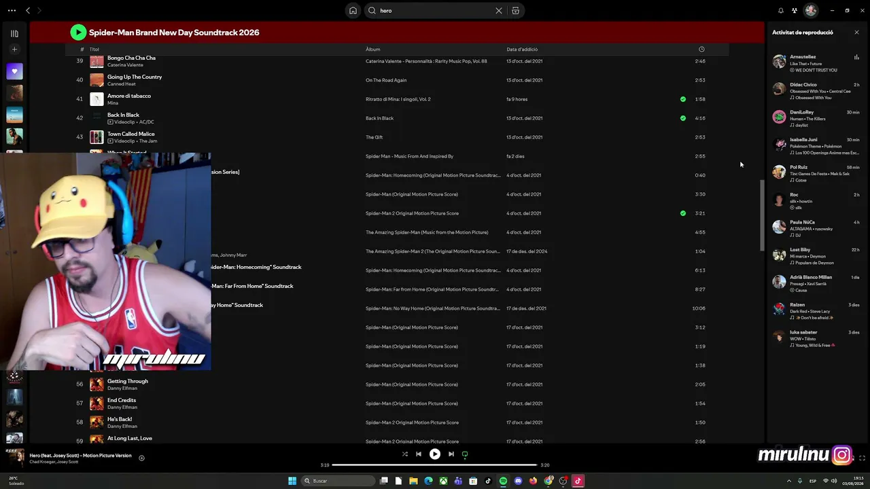Open the user profile avatar menu
The height and width of the screenshot is (489, 870).
coord(810,10)
